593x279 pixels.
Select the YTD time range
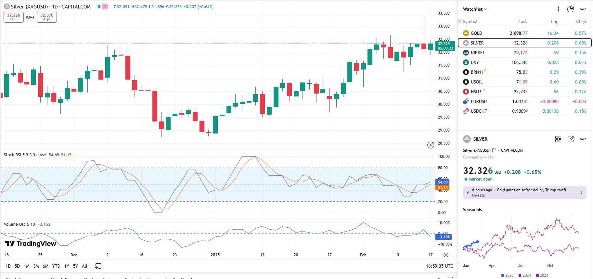56,266
